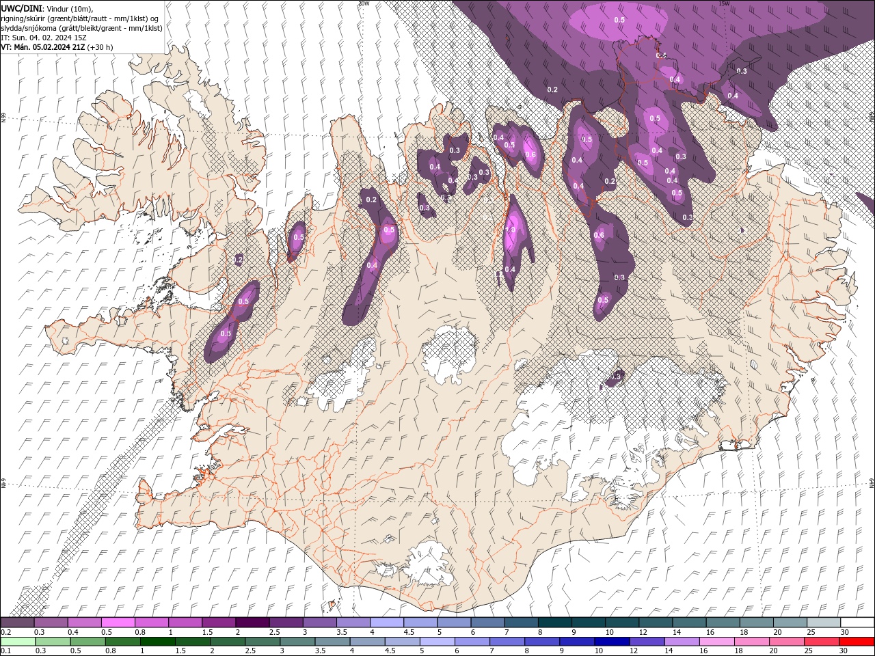Select the white swatch after 30 in upper legend row

click(x=857, y=623)
